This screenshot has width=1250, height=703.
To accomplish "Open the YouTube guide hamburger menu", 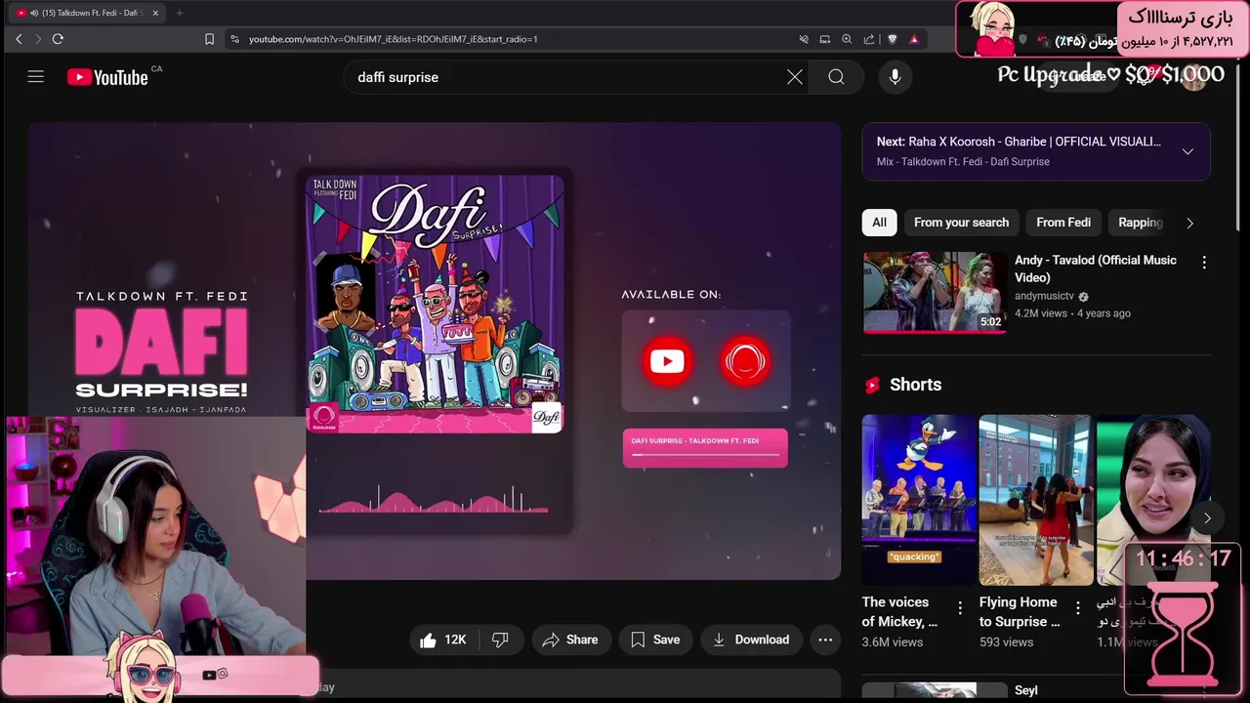I will pyautogui.click(x=36, y=77).
